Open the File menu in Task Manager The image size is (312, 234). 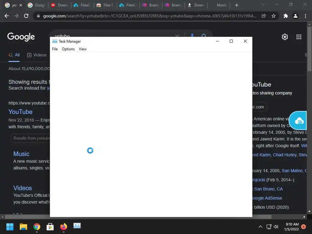55,49
